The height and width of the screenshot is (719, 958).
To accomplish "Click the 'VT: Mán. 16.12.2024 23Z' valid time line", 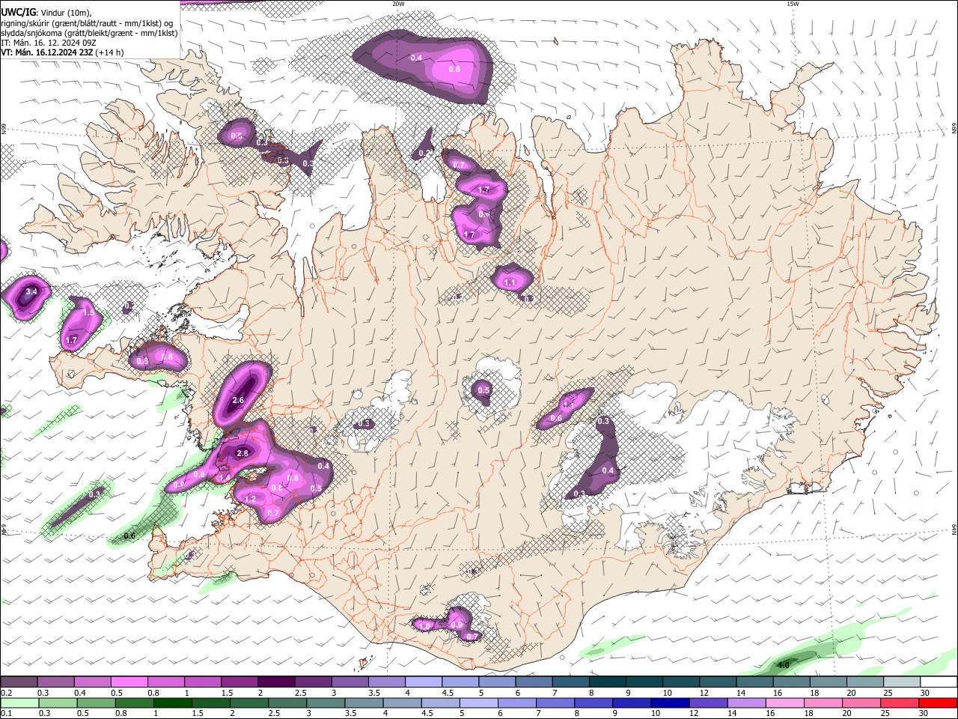I will pos(62,53).
